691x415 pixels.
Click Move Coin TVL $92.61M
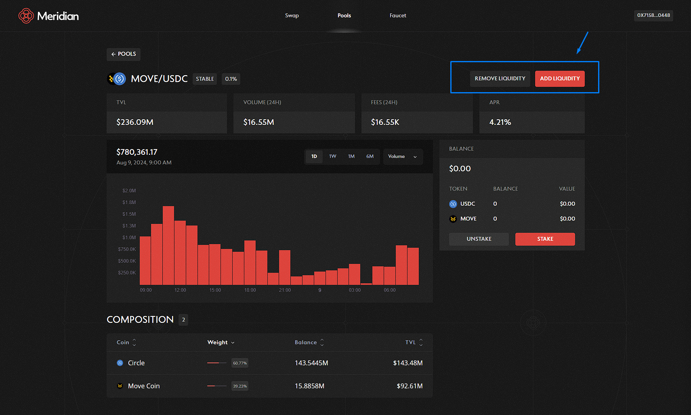click(410, 386)
